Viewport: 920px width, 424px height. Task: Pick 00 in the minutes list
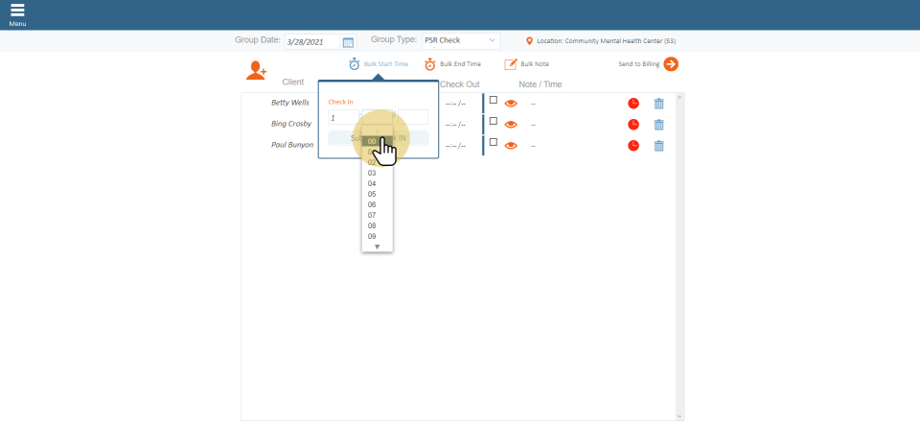coord(372,141)
